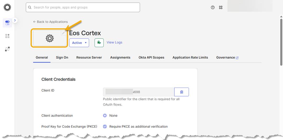Open the Active status dropdown

point(79,43)
